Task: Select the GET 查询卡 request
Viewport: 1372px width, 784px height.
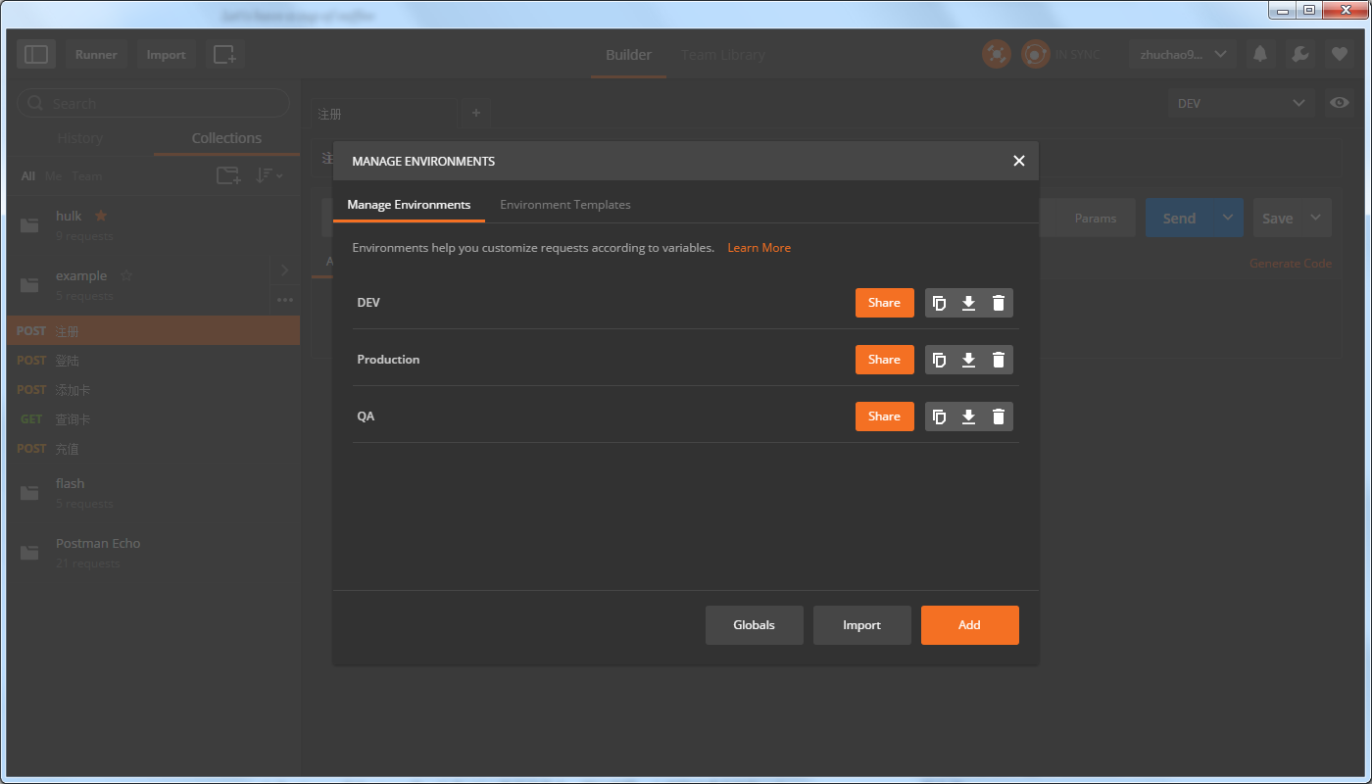Action: click(154, 419)
